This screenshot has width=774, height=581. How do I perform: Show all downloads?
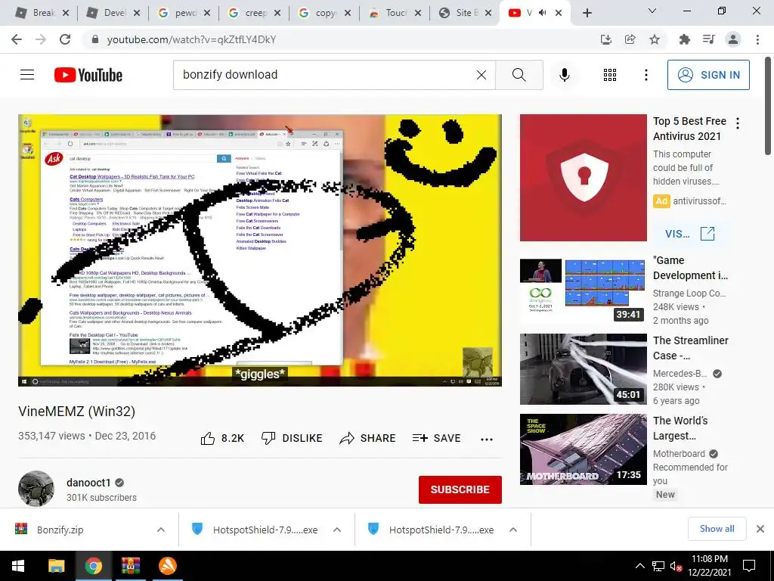point(717,529)
